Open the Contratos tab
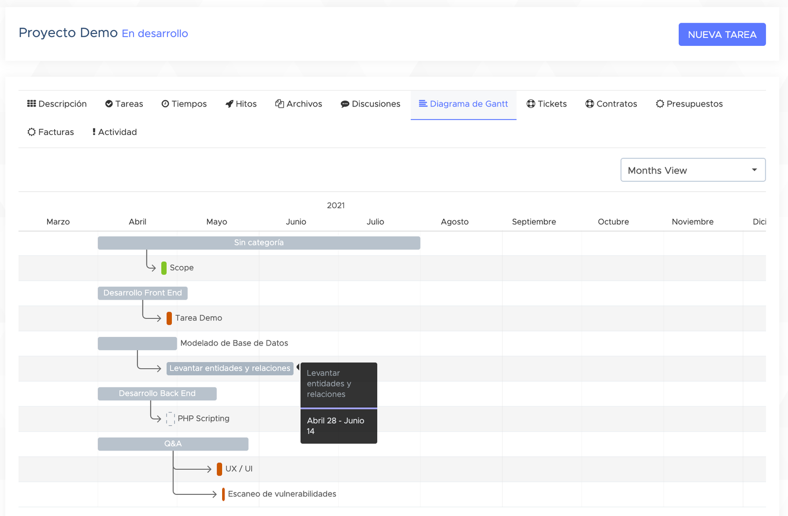 click(611, 104)
